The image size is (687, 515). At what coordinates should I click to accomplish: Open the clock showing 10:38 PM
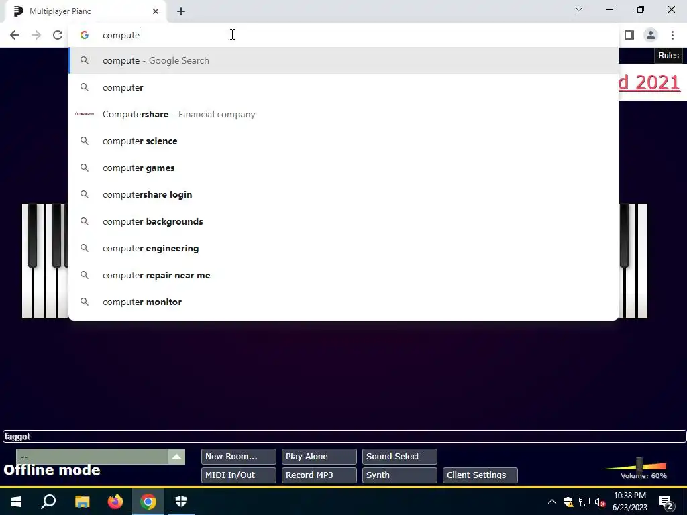(x=629, y=502)
